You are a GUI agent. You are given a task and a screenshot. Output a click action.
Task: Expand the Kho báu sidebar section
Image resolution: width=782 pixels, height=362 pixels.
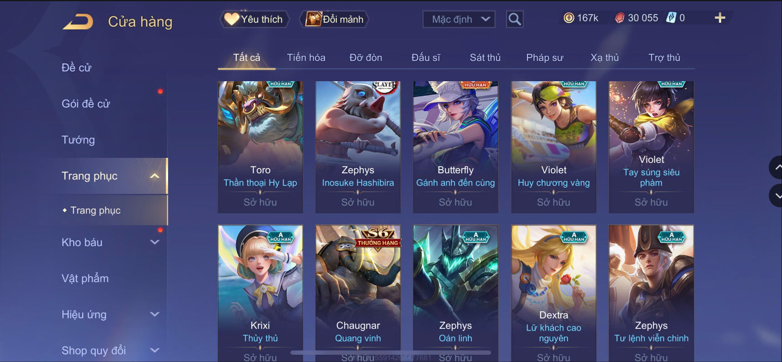coord(111,242)
